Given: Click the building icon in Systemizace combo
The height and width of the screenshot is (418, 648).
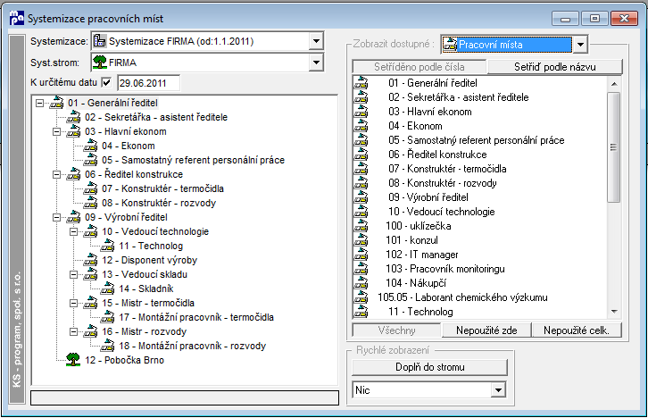Looking at the screenshot, I should point(100,41).
